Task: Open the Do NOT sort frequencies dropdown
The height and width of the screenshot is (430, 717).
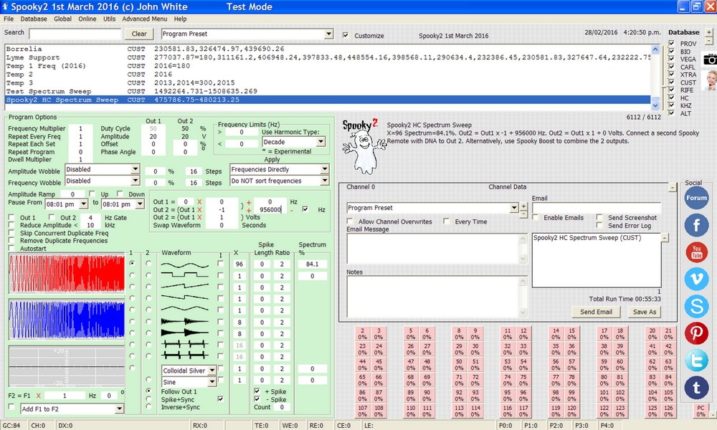Action: coord(324,181)
